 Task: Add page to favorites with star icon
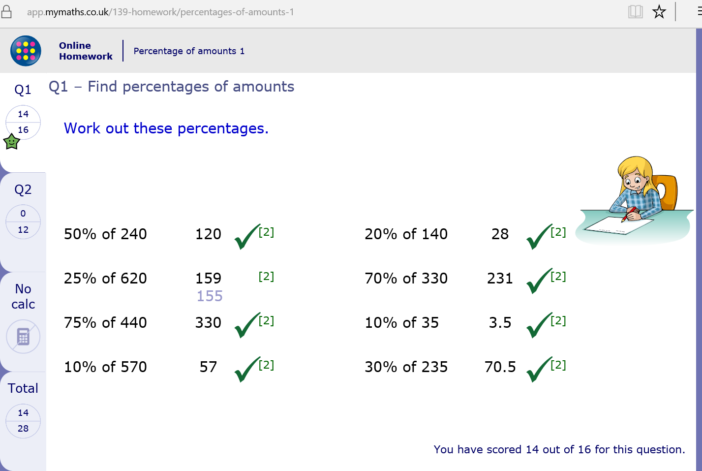(x=659, y=12)
